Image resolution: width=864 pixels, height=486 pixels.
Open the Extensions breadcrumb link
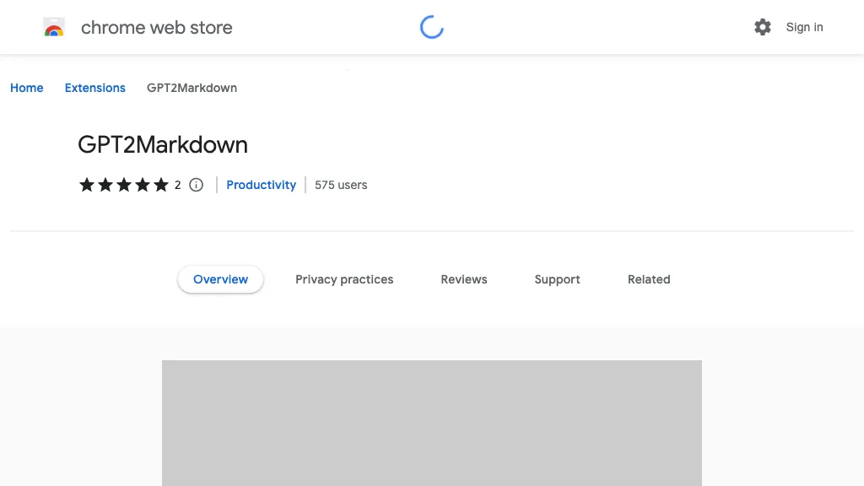[95, 88]
